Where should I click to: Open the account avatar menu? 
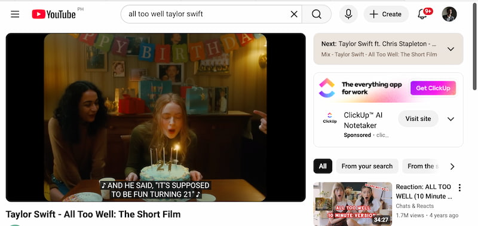449,14
